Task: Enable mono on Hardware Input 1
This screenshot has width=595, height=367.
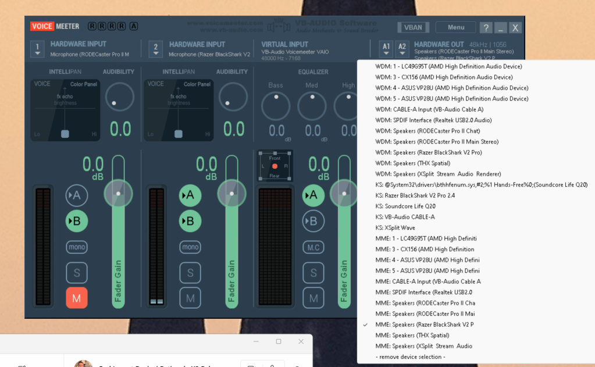Action: (x=77, y=247)
